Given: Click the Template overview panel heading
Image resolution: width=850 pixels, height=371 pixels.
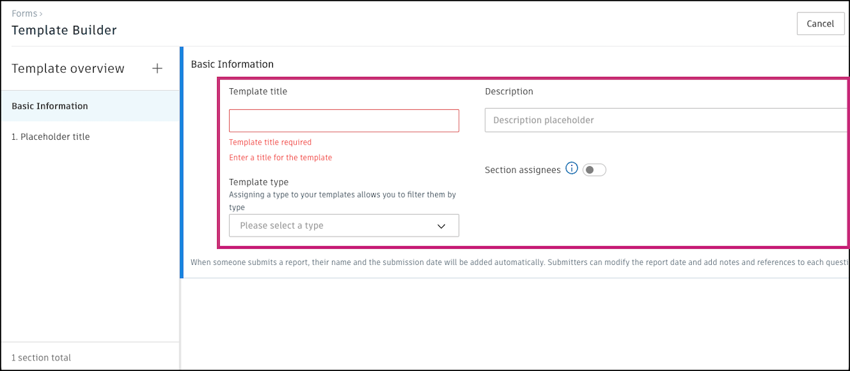Looking at the screenshot, I should [x=68, y=69].
